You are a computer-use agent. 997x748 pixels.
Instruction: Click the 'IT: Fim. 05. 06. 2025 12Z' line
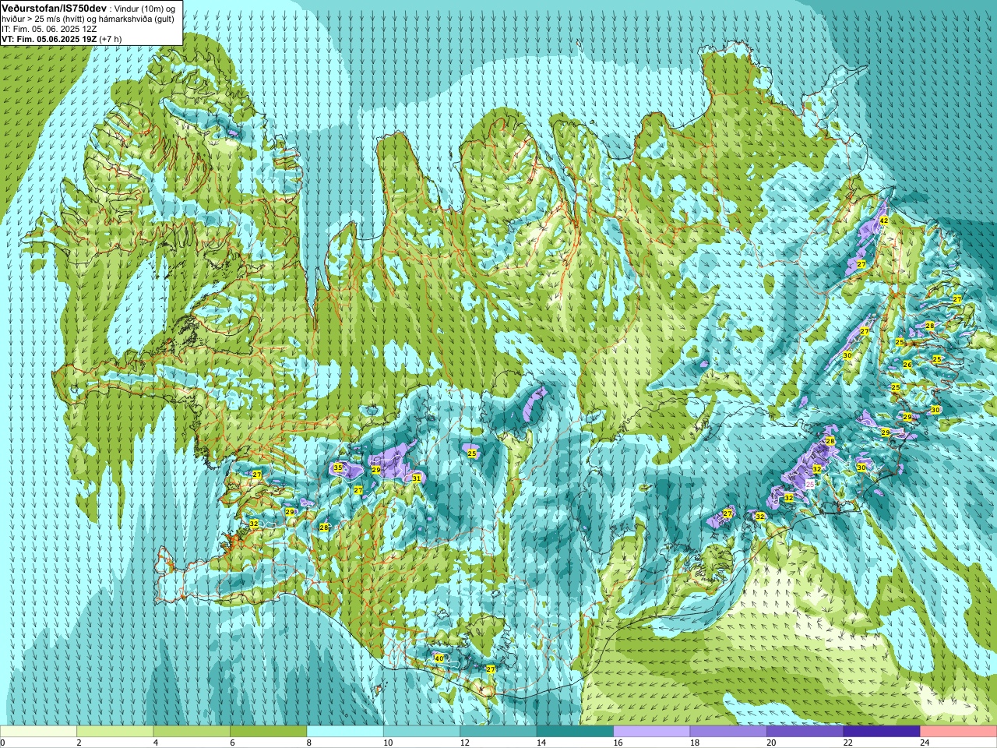(x=49, y=29)
